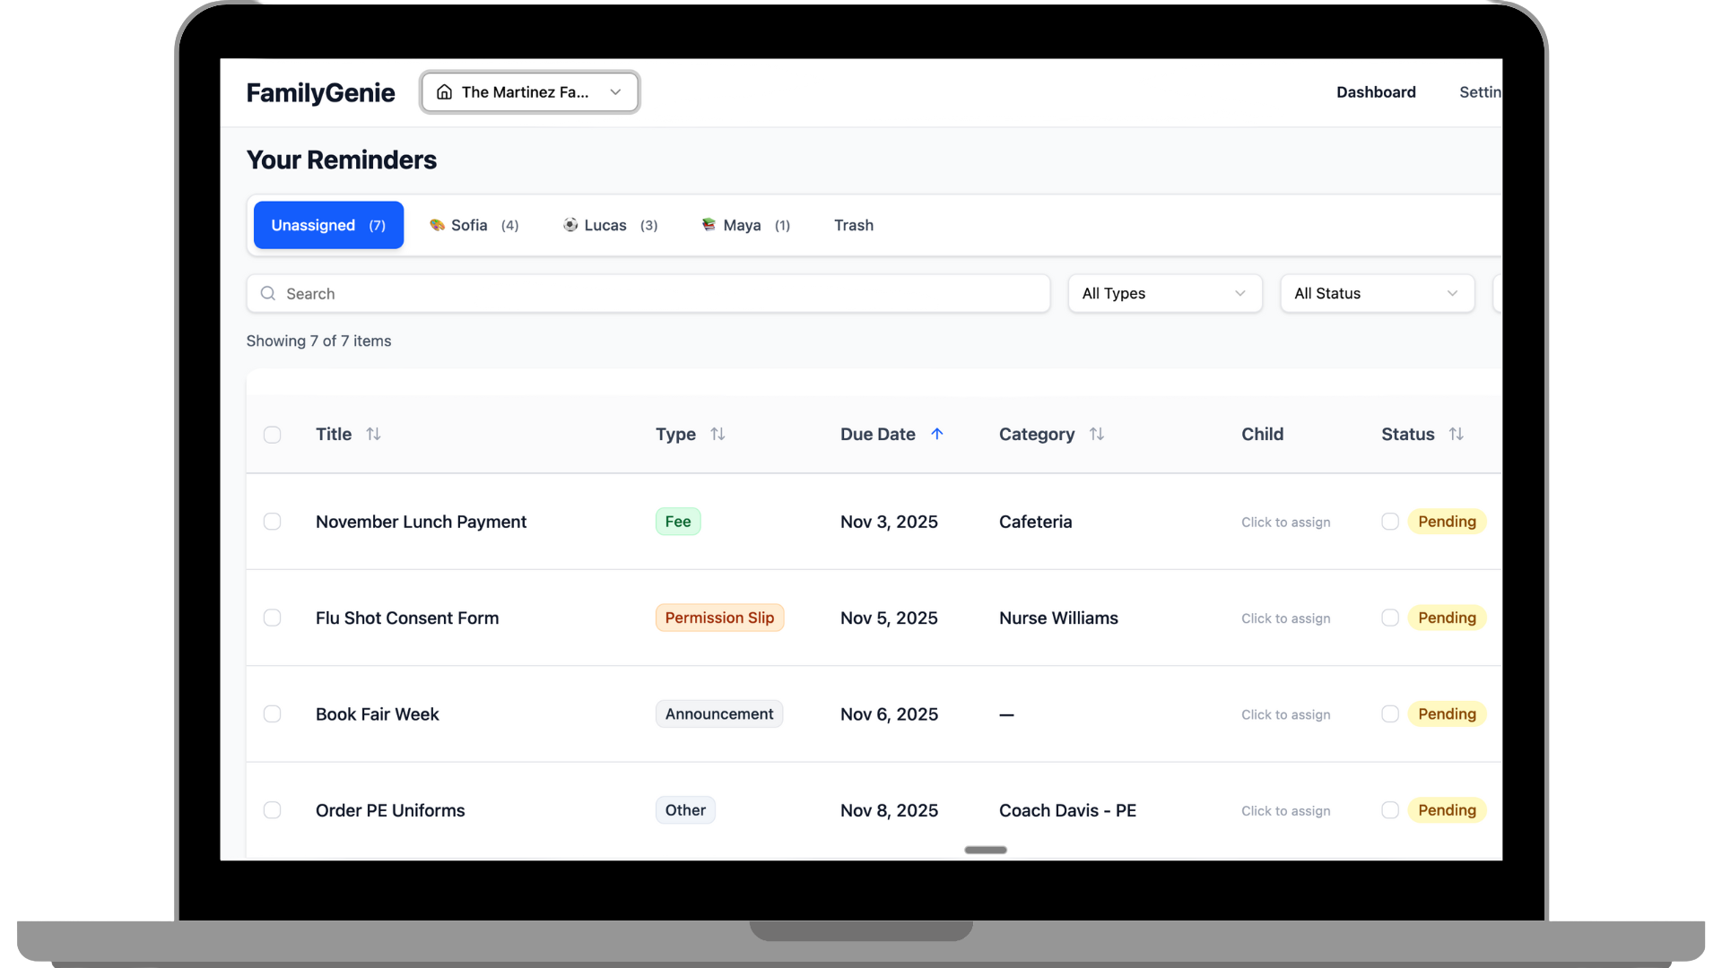Click the soccer ball icon beside Lucas
The image size is (1722, 968).
click(570, 225)
